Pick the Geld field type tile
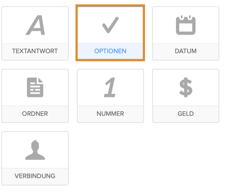Image resolution: width=225 pixels, height=194 pixels. pyautogui.click(x=186, y=96)
